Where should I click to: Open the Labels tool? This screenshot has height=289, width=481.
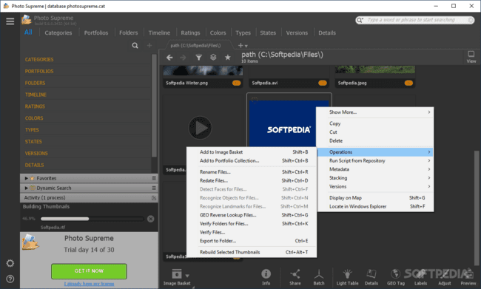420,277
